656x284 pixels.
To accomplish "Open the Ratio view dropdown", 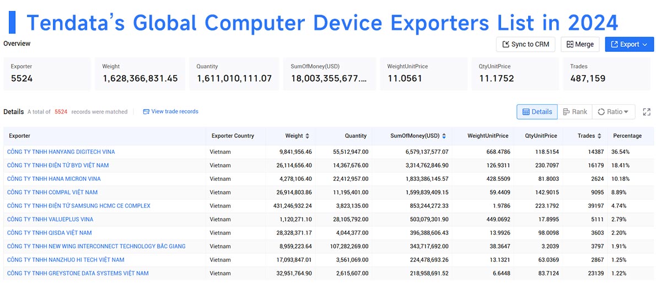I will pyautogui.click(x=614, y=112).
